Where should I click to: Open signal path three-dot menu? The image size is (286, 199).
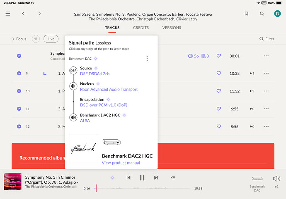(147, 59)
